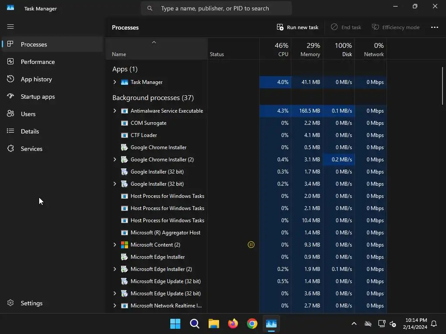Click Microsoft (R) Aggregator Host icon
Viewport: 446px width, 334px height.
125,233
